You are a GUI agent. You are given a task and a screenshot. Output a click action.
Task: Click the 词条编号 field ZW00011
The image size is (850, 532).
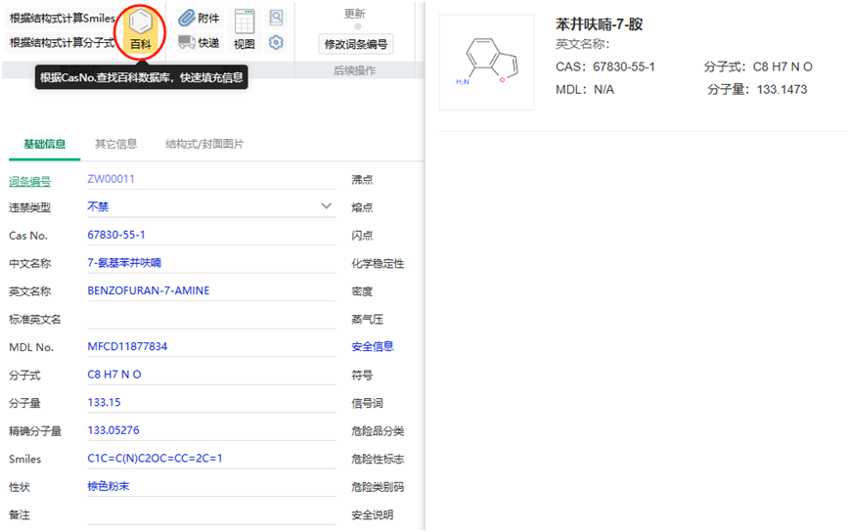click(211, 179)
